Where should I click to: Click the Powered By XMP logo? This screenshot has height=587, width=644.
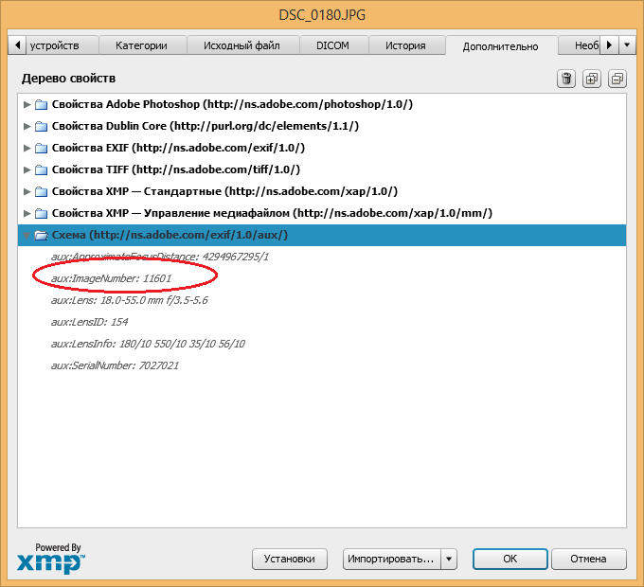[51, 559]
